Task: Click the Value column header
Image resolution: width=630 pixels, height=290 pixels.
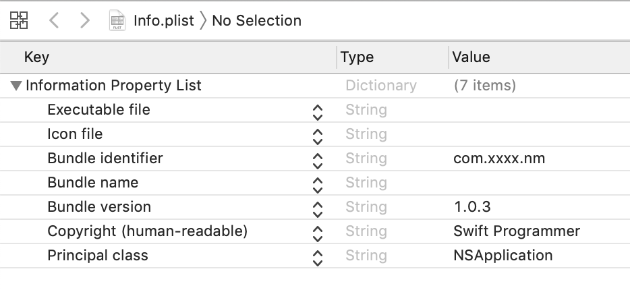Action: click(x=471, y=57)
